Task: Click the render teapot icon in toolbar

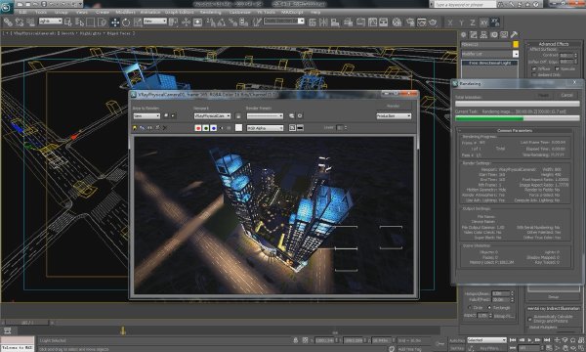Action: (433, 22)
